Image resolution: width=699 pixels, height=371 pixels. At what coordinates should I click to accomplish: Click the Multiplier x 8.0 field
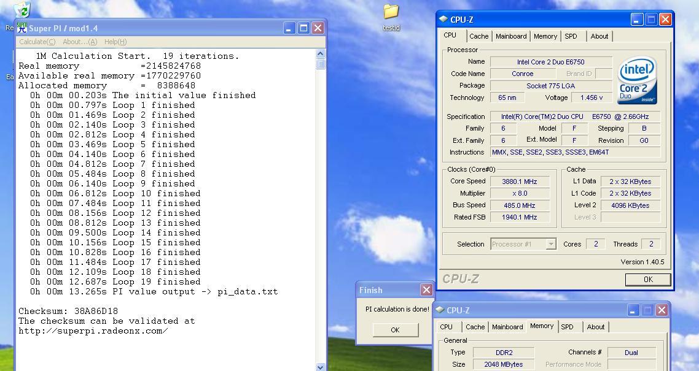pos(520,193)
